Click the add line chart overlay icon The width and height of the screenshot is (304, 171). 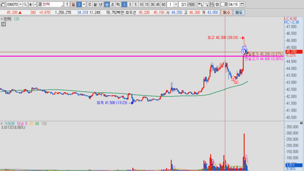[x=206, y=4]
